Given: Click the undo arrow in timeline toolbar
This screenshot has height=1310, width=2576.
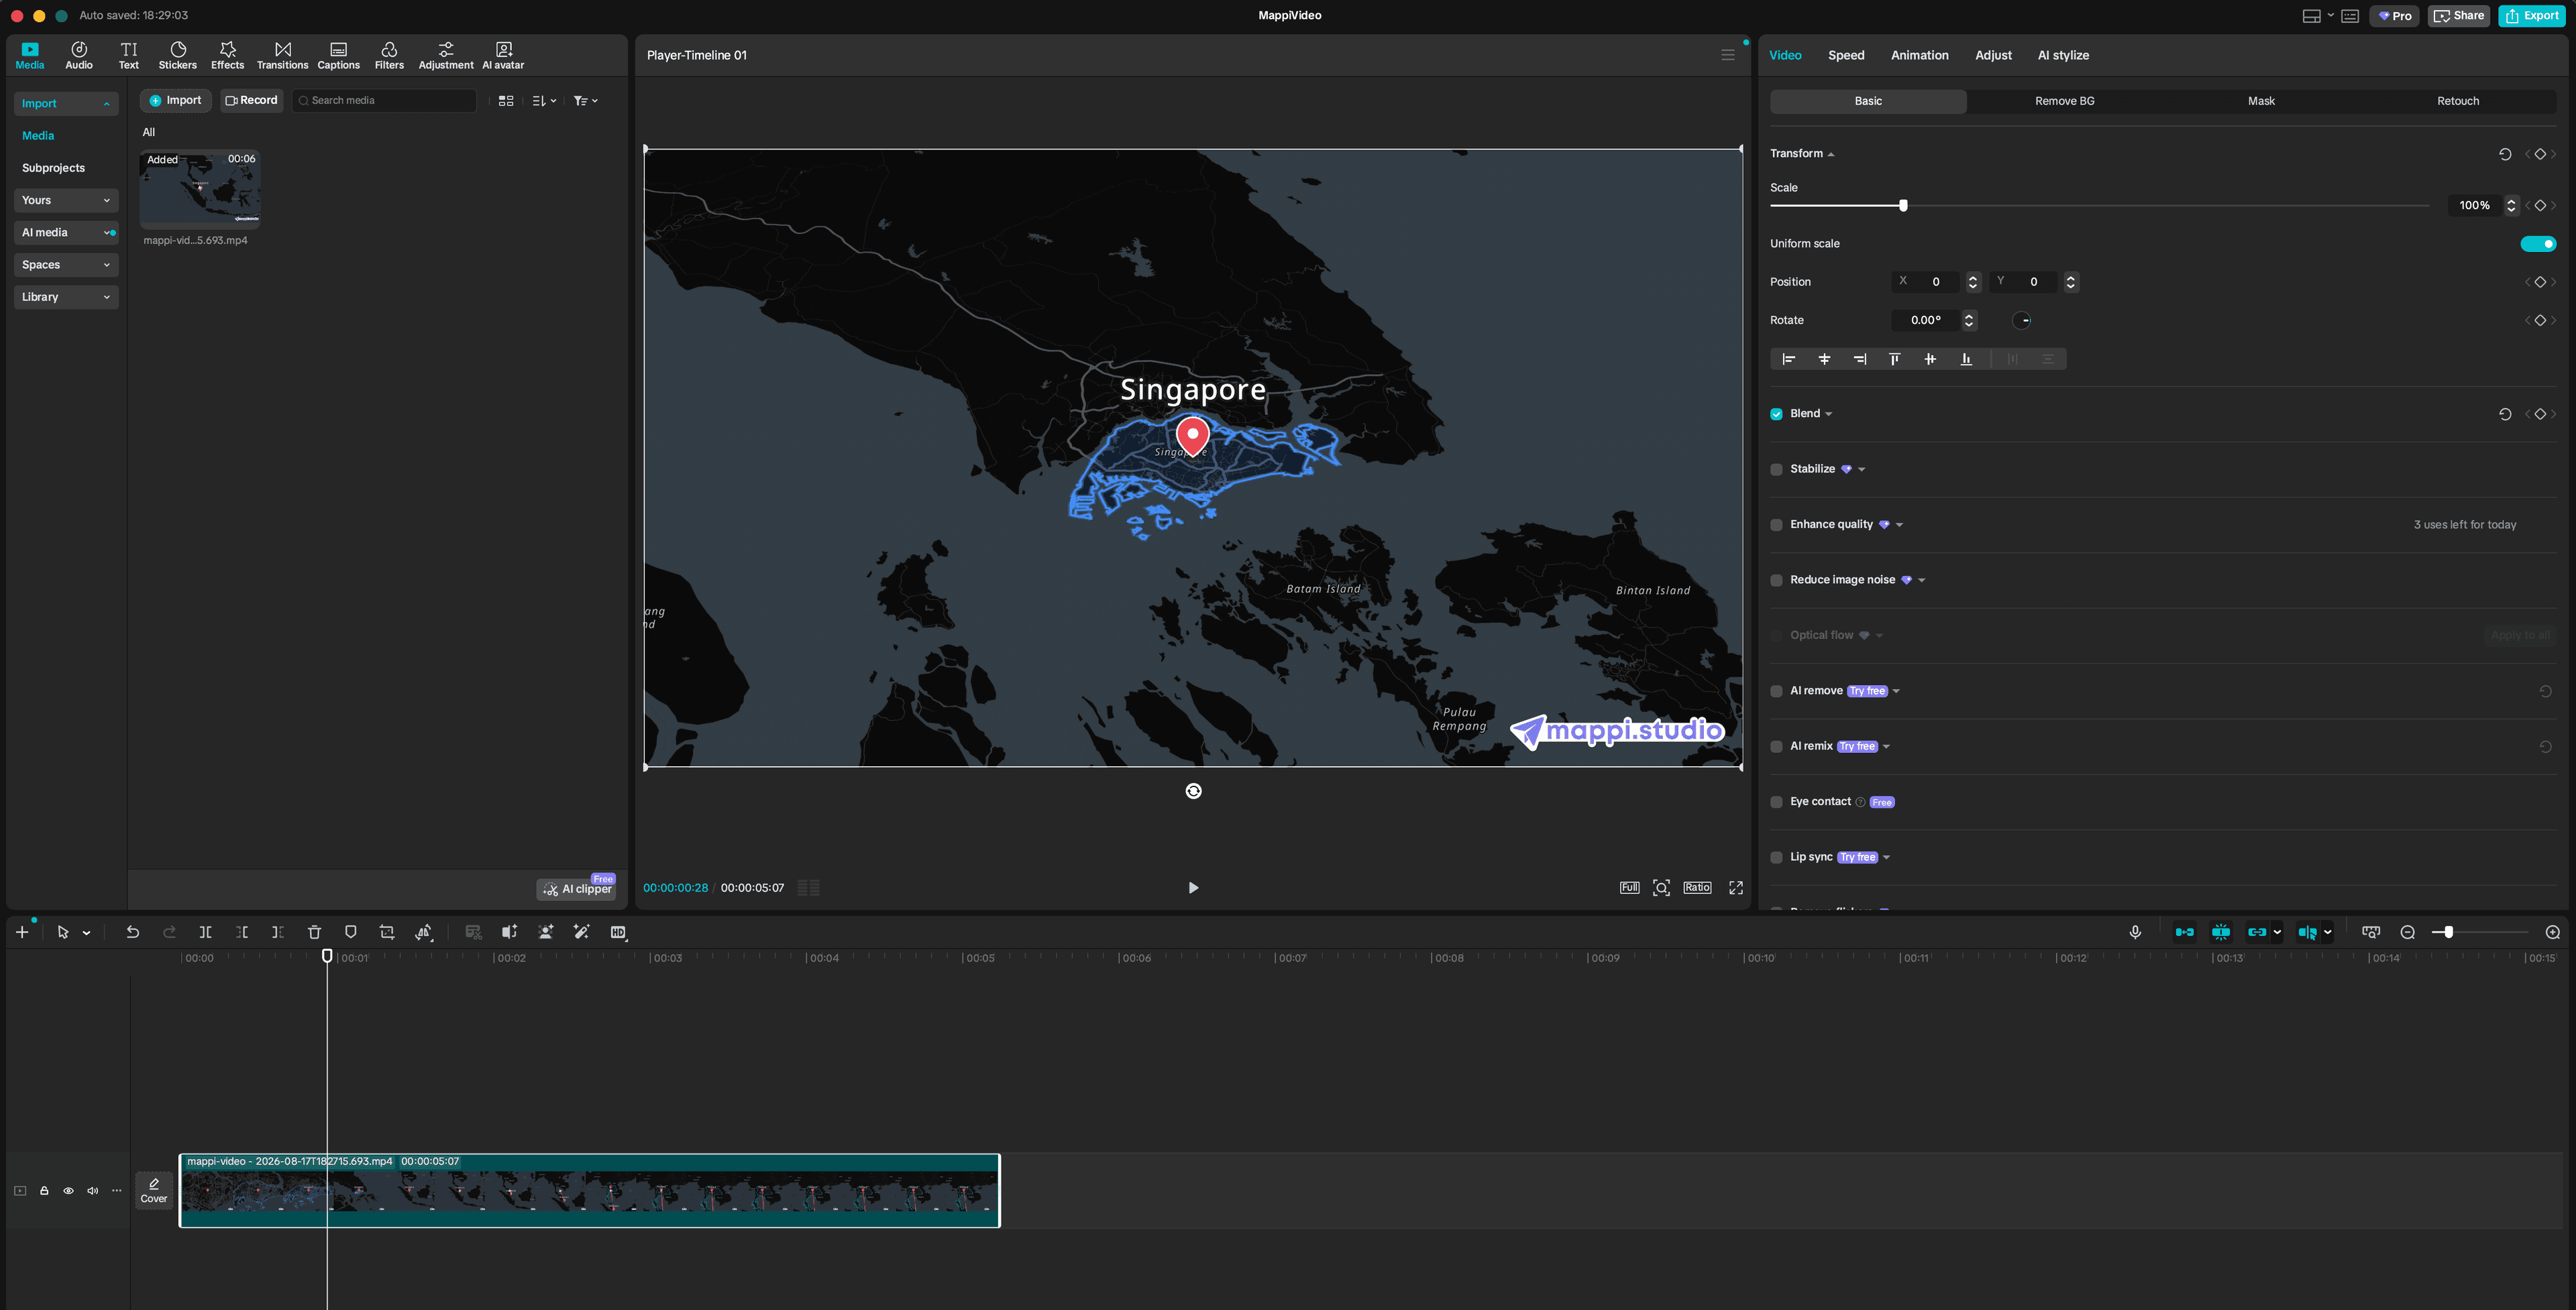Looking at the screenshot, I should [132, 933].
